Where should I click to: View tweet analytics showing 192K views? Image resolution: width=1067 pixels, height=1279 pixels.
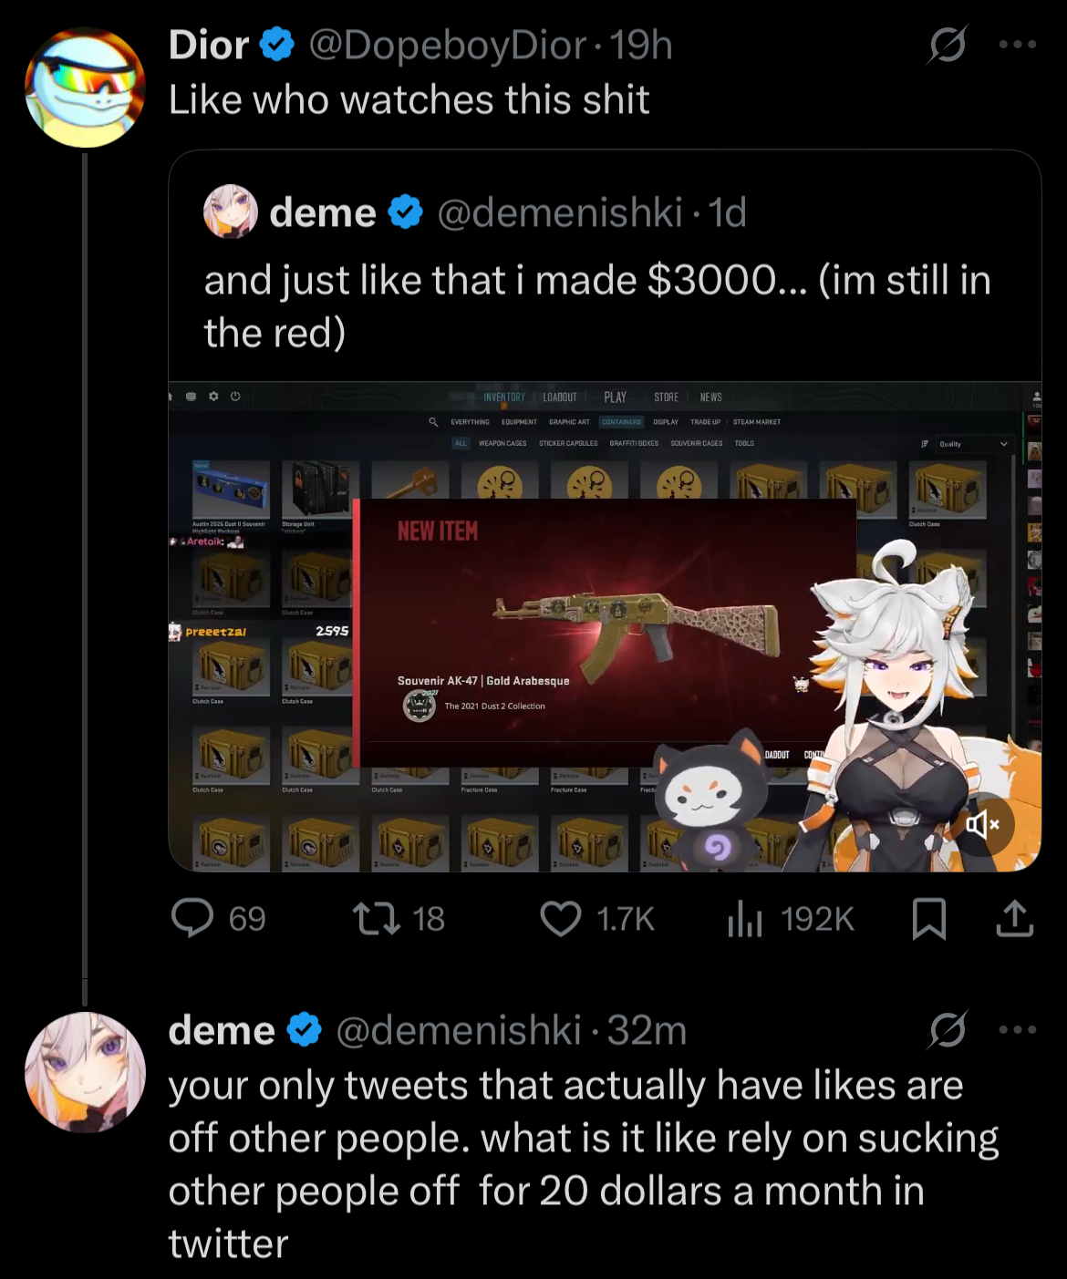tap(791, 918)
